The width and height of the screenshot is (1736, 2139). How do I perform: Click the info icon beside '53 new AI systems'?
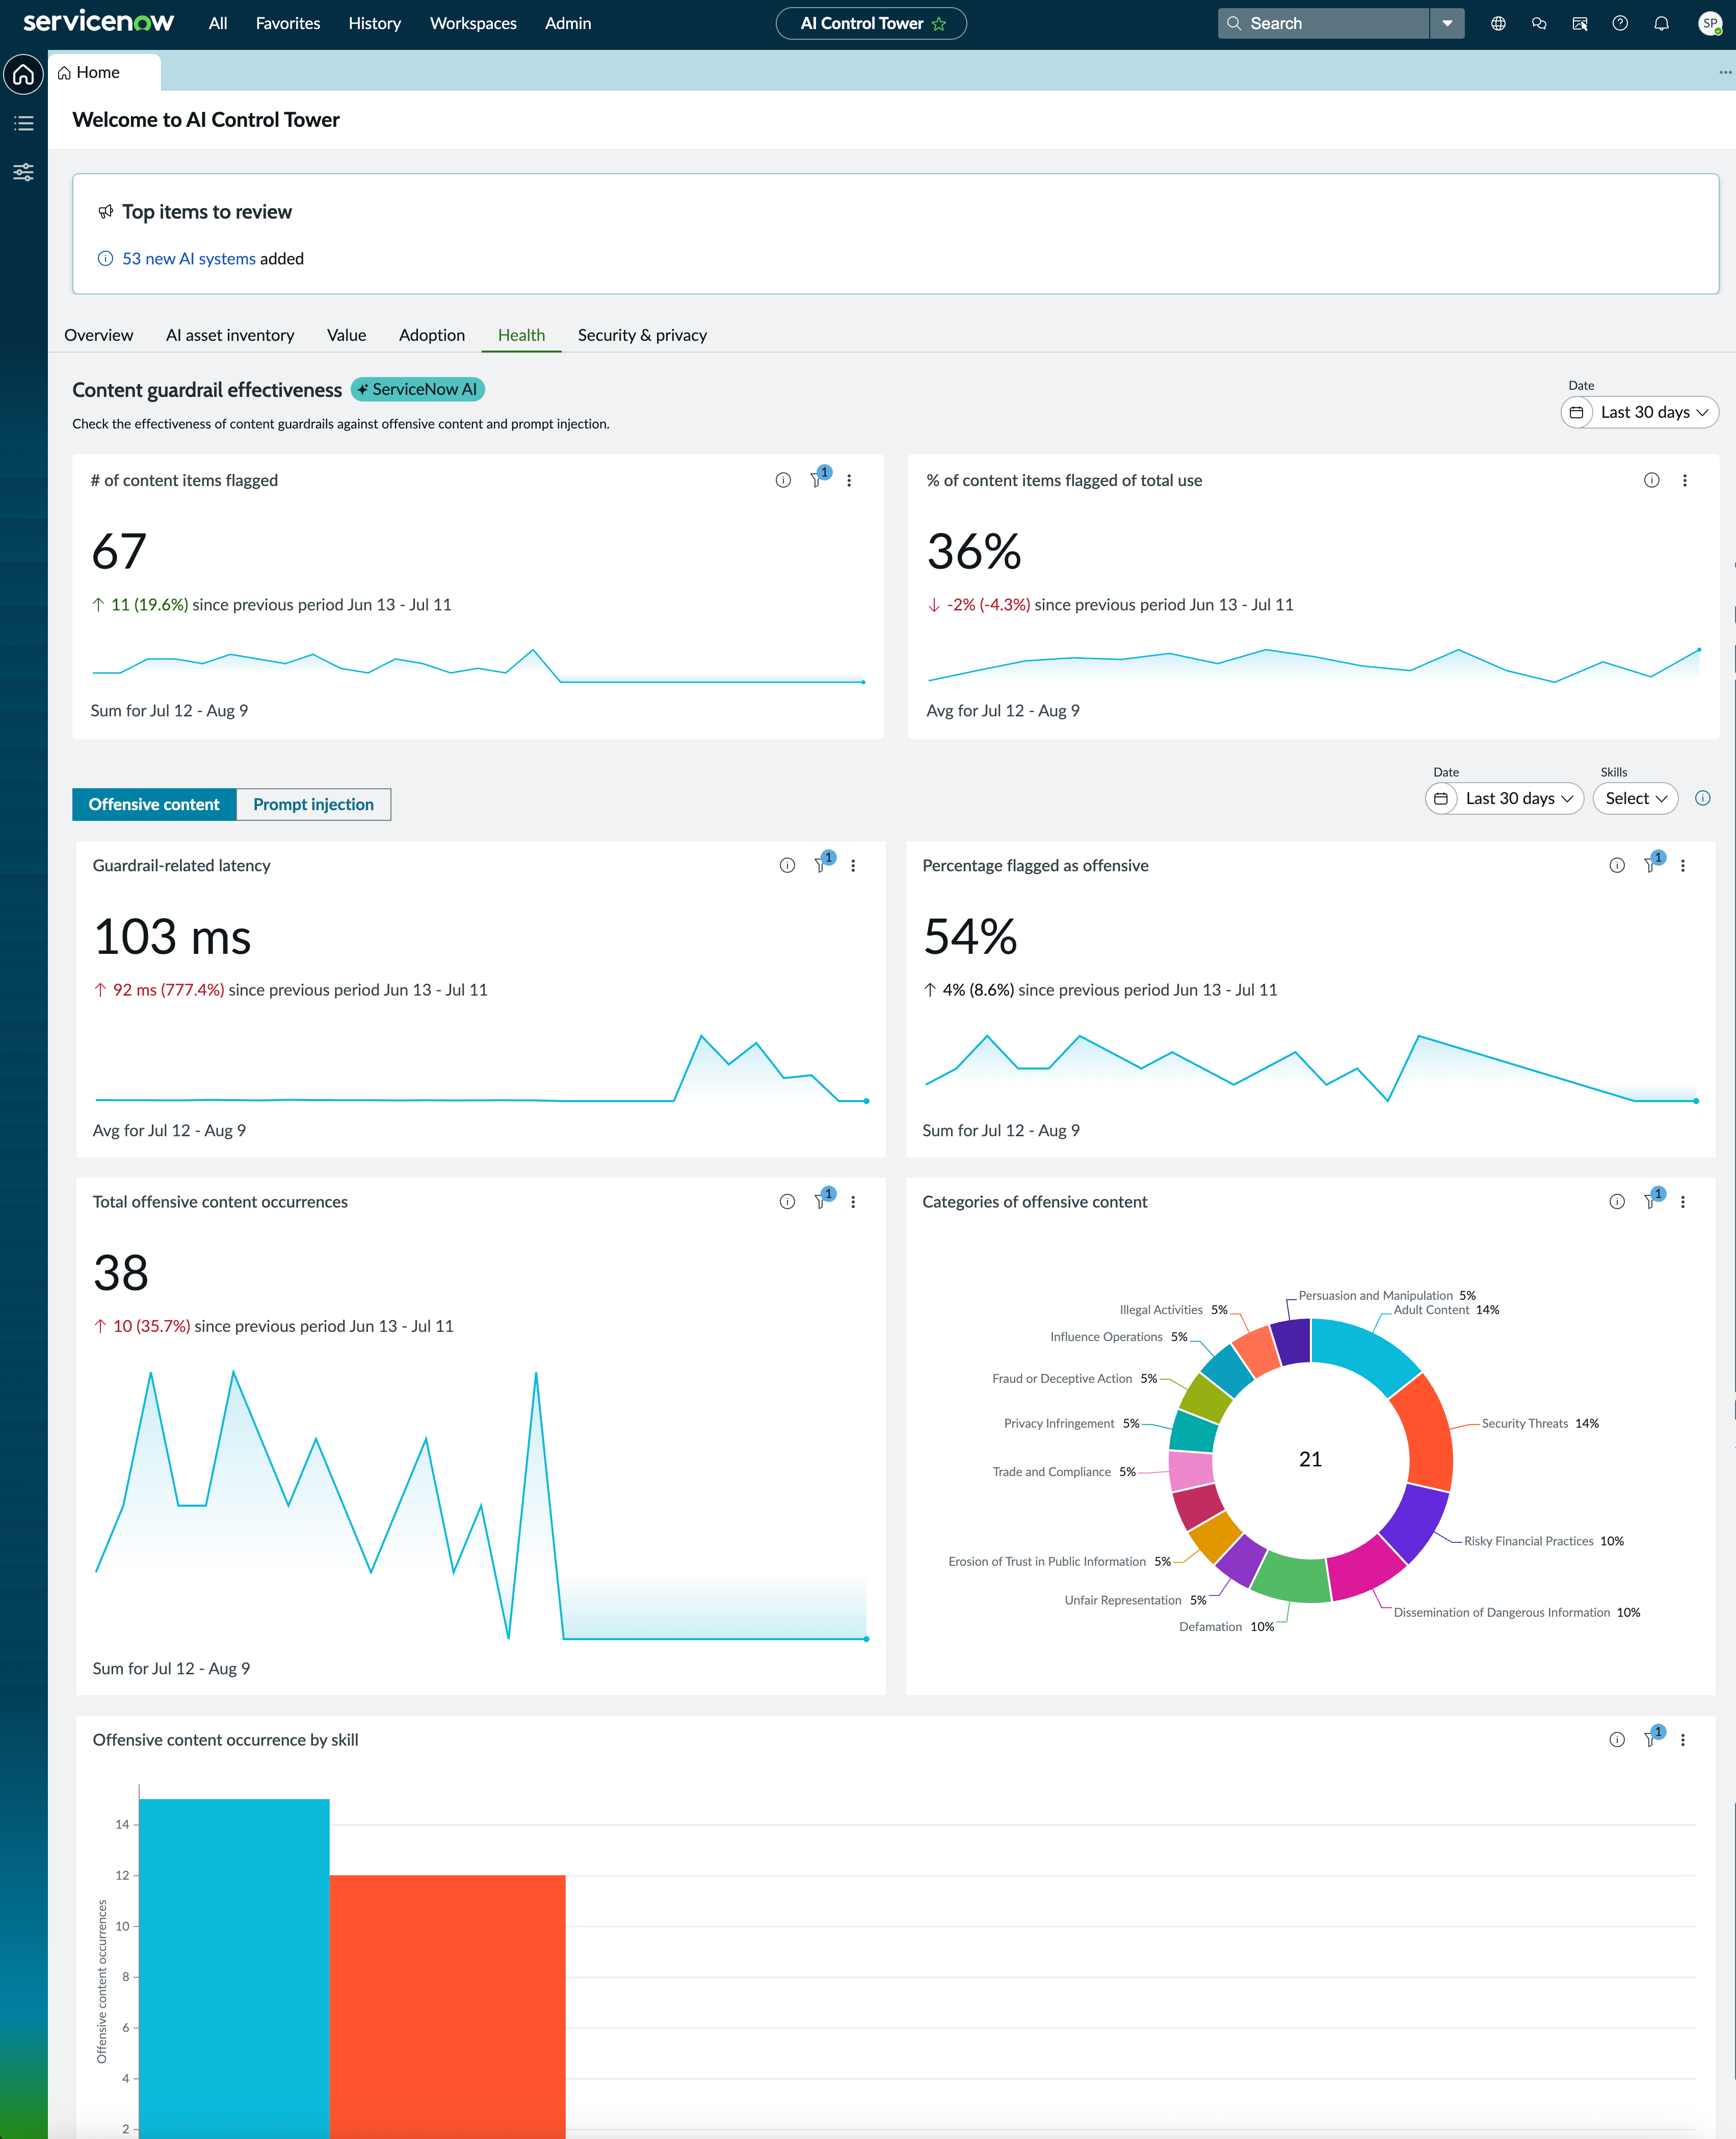coord(105,258)
